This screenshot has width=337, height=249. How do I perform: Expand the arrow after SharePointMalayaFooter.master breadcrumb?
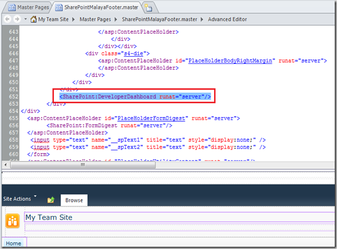click(x=202, y=19)
